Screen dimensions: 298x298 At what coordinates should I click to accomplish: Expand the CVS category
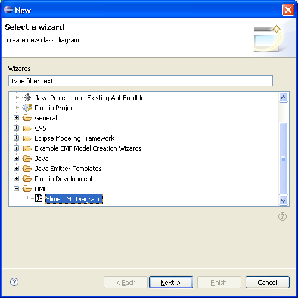pyautogui.click(x=16, y=128)
